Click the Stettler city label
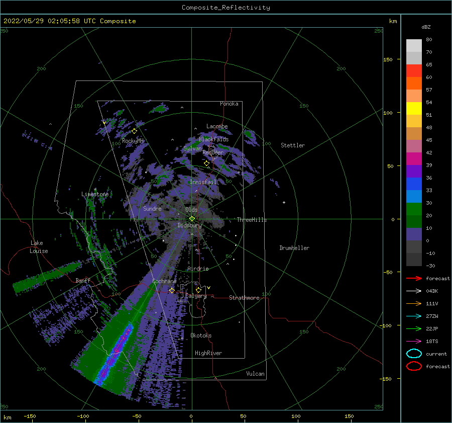 pos(293,145)
